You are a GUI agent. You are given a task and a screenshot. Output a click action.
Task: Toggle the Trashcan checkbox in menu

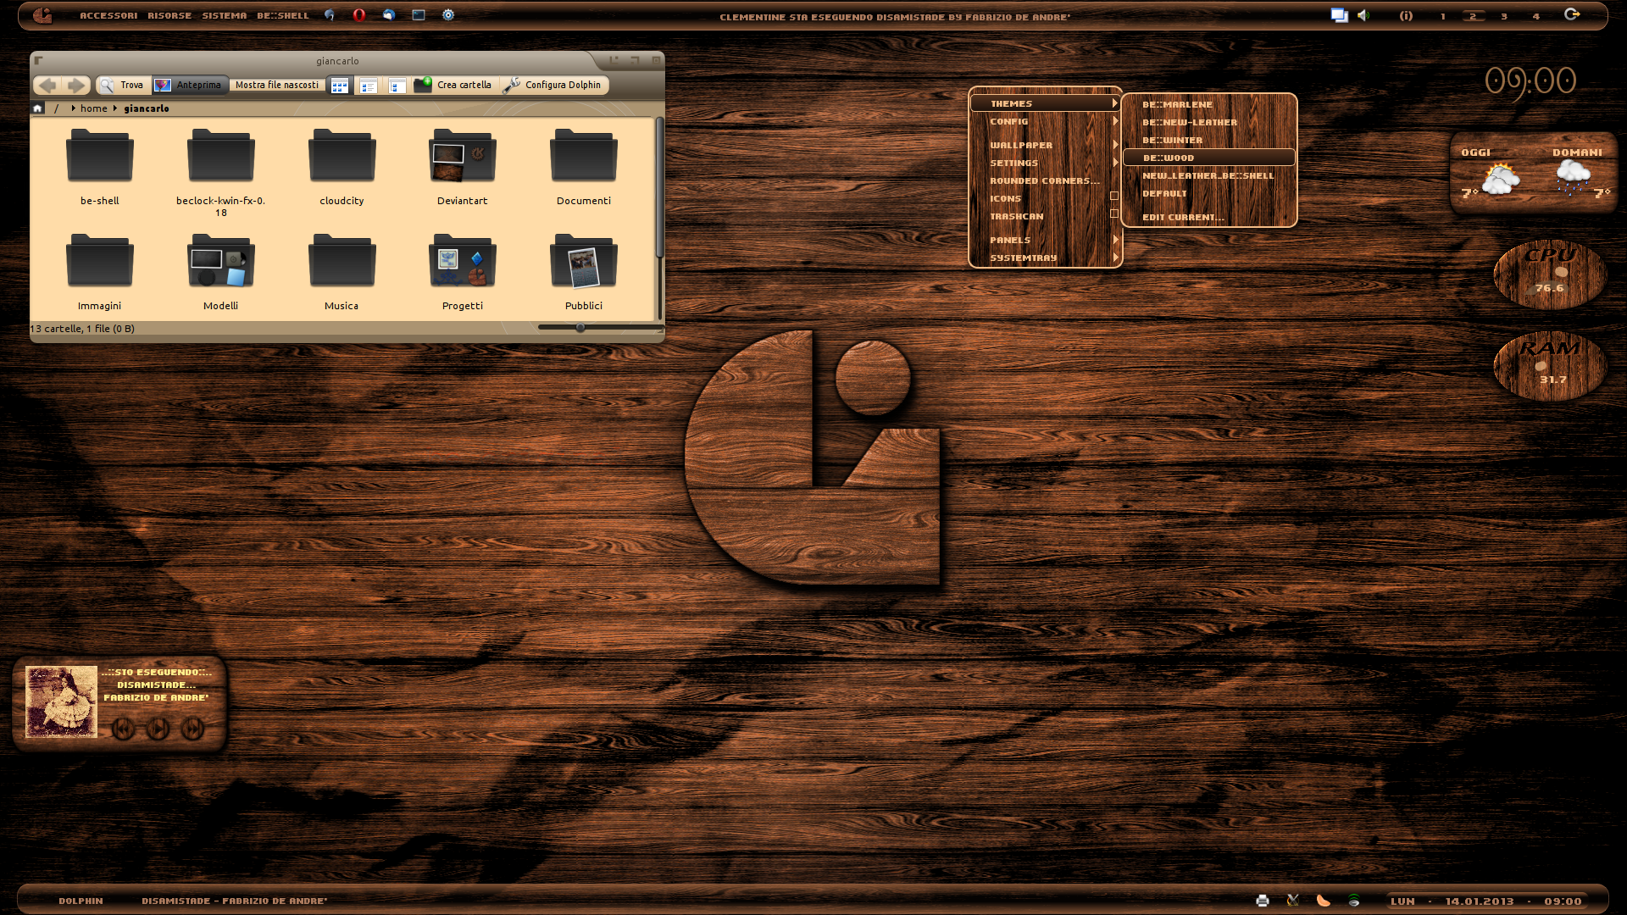pos(1114,213)
